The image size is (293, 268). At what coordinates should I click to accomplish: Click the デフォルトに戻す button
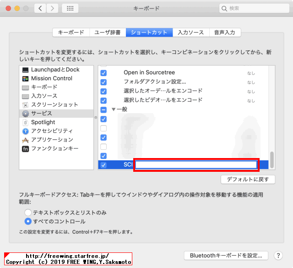pos(248,180)
